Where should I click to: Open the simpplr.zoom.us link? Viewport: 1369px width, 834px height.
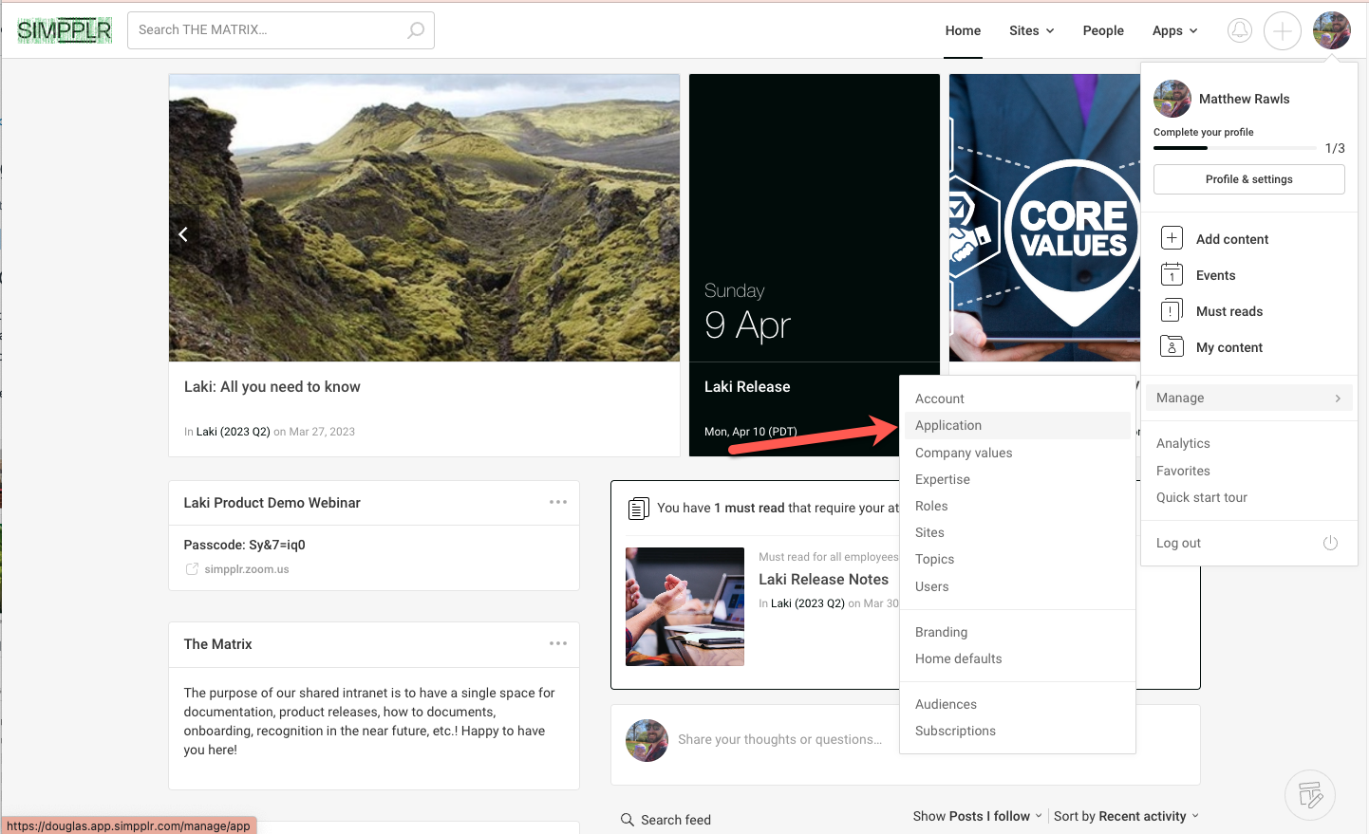[x=246, y=569]
